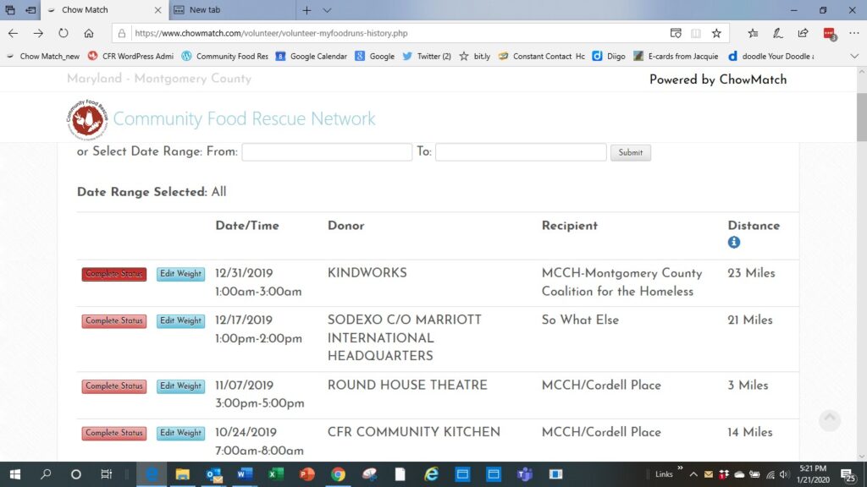Viewport: 867px width, 487px height.
Task: Go back to the previous page
Action: click(13, 33)
